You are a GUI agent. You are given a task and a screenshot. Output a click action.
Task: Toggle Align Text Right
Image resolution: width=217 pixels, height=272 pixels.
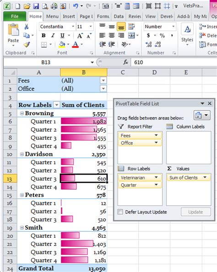point(121,35)
